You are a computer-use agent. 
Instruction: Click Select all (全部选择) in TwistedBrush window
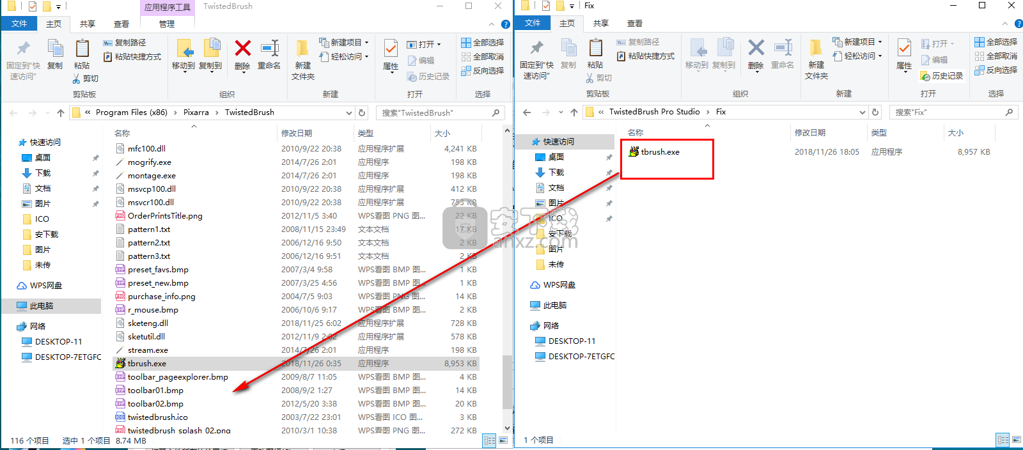click(x=483, y=43)
